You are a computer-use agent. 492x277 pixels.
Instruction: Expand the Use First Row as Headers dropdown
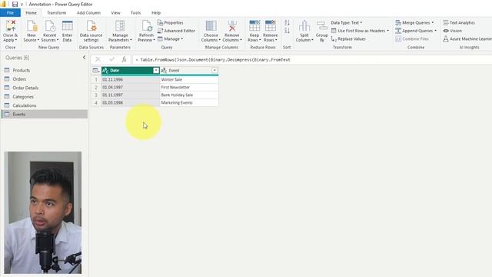click(388, 31)
